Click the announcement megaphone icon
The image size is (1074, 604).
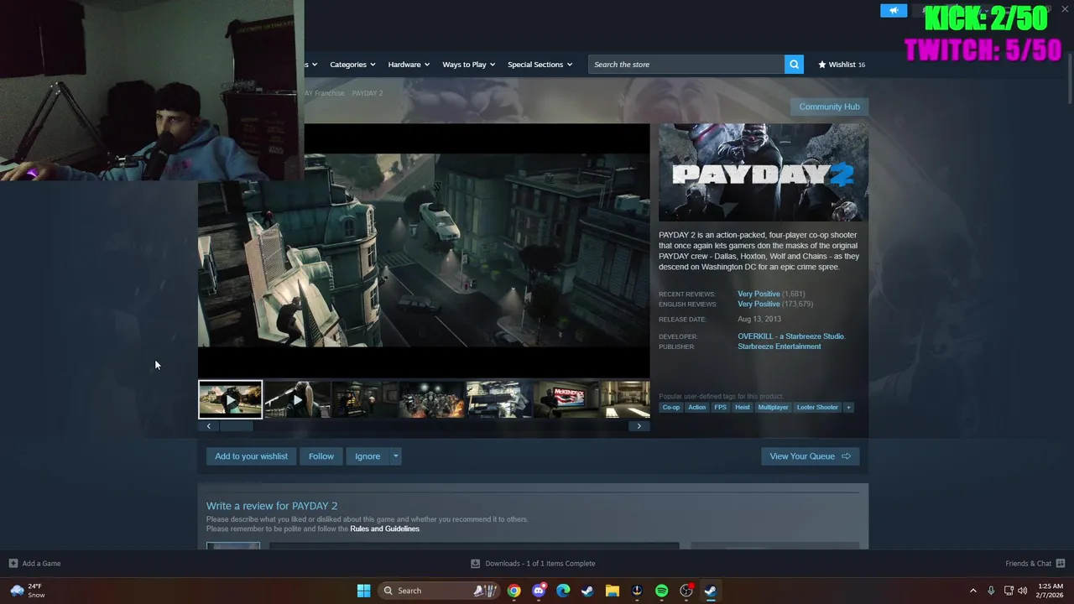coord(894,10)
